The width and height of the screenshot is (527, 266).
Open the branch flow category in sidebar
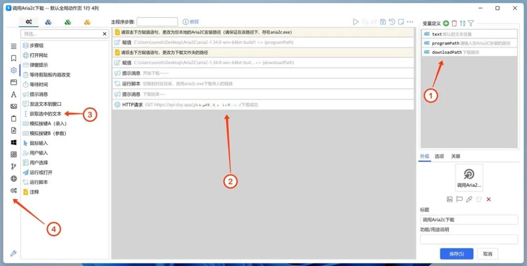[14, 166]
